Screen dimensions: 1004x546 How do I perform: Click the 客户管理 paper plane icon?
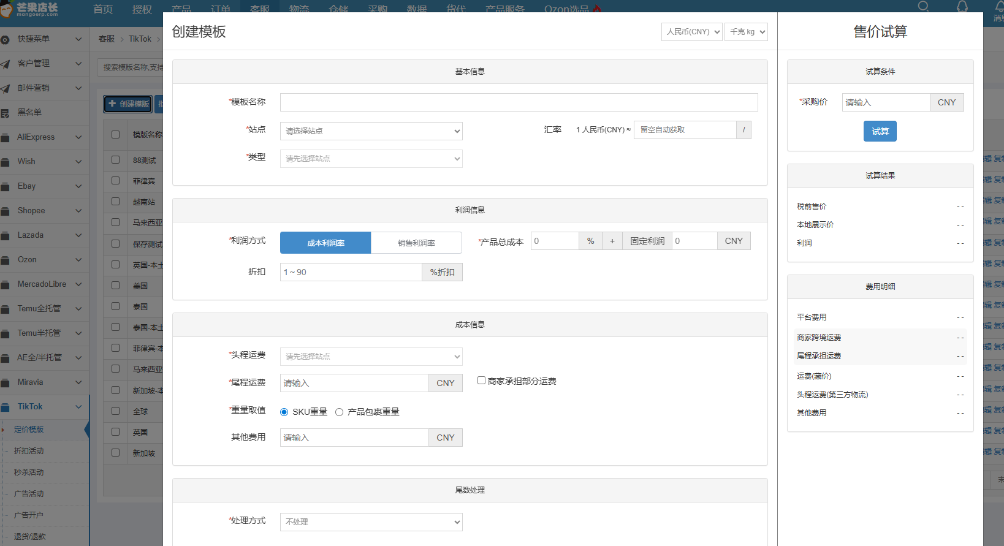pyautogui.click(x=6, y=64)
